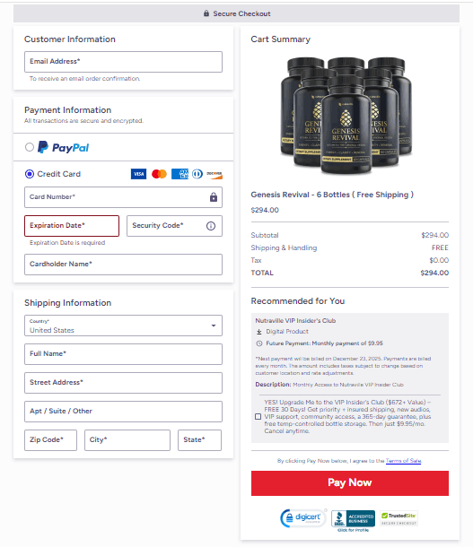The height and width of the screenshot is (547, 473).
Task: Click the Cardholder Name field
Action: tap(123, 265)
